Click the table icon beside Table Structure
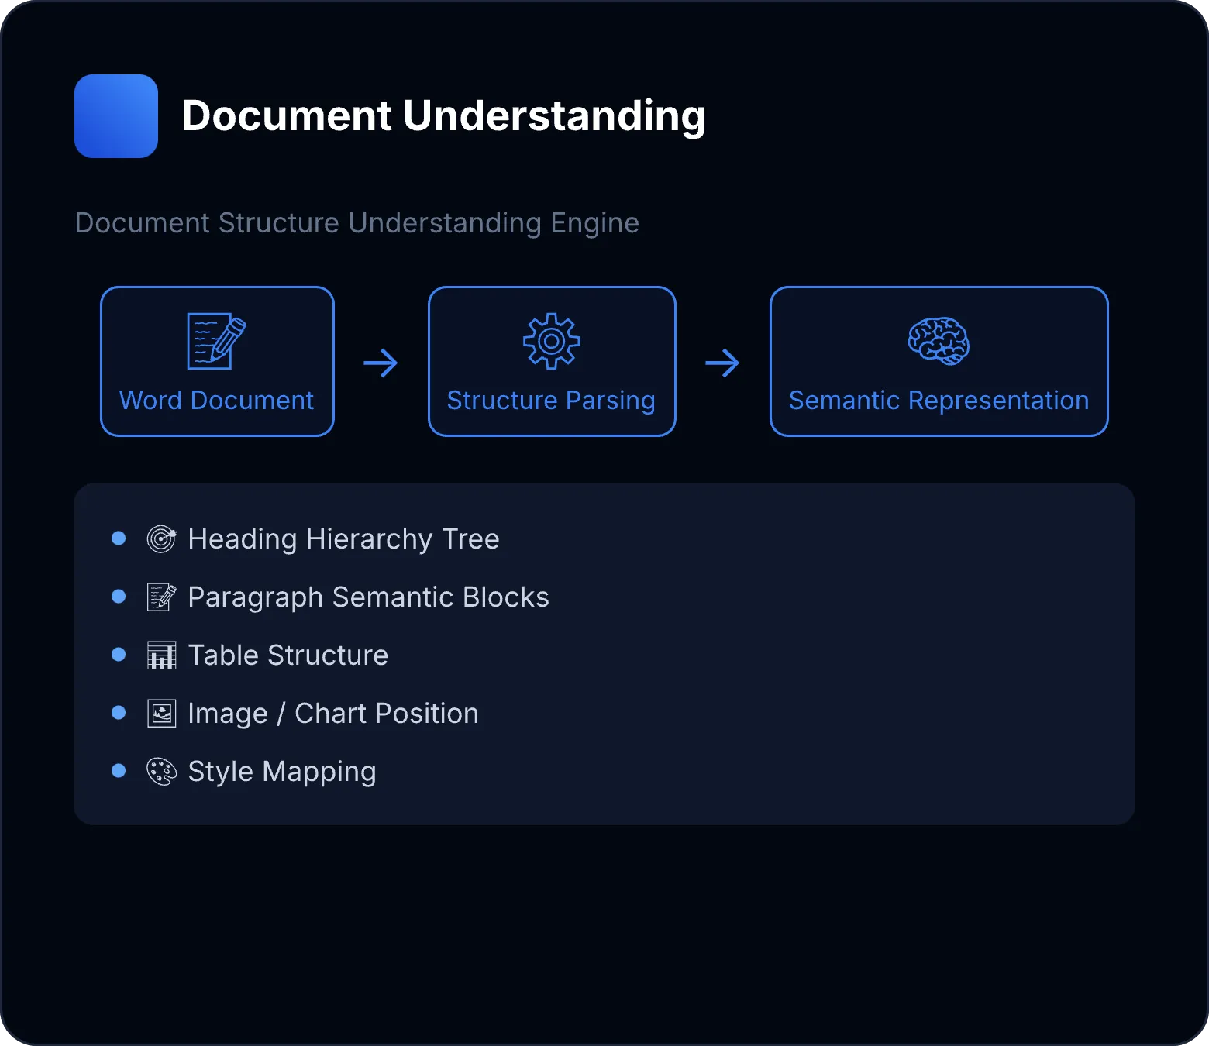Image resolution: width=1209 pixels, height=1046 pixels. pos(160,655)
